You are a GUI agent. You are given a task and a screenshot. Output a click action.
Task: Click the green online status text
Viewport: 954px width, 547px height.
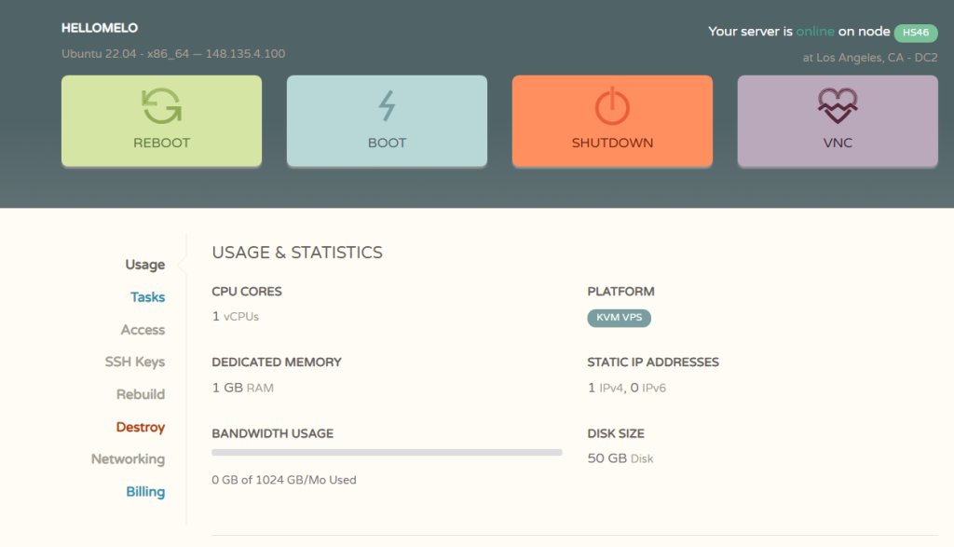(x=815, y=31)
